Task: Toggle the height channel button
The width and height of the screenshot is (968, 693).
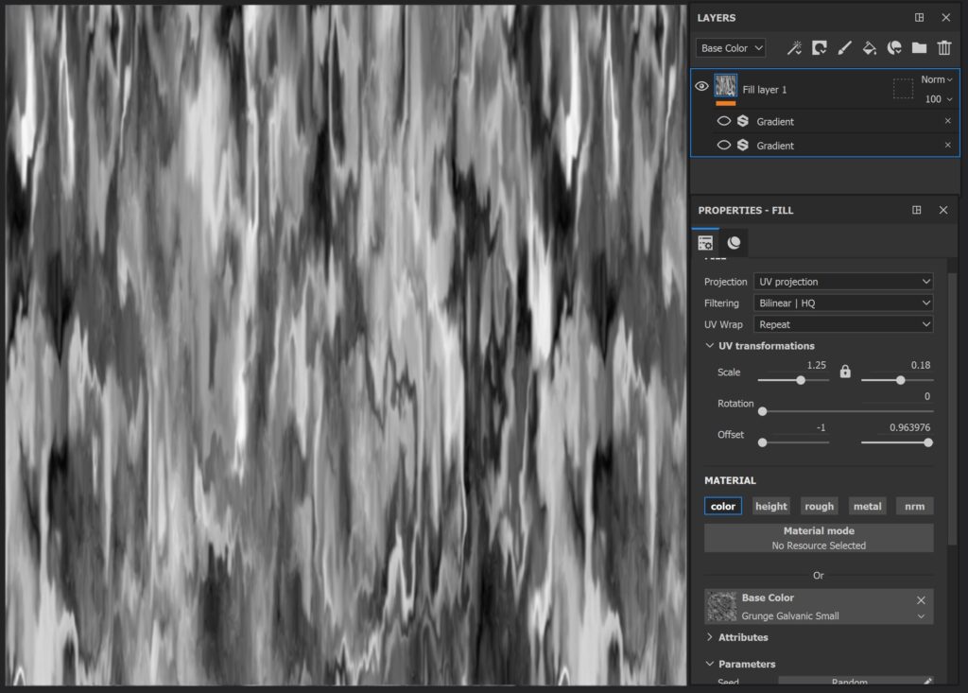Action: coord(771,506)
